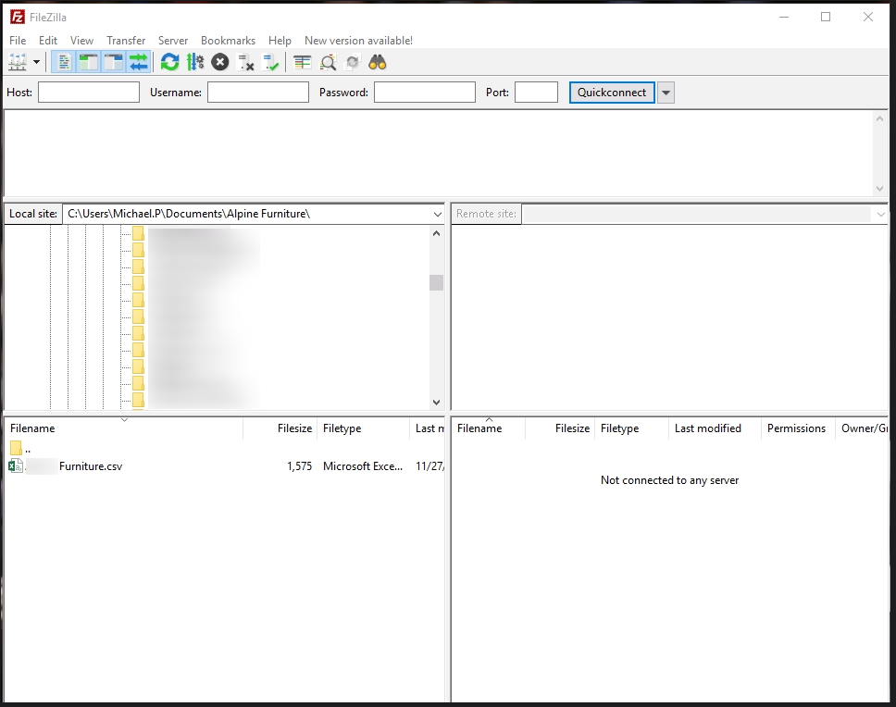Image resolution: width=896 pixels, height=707 pixels.
Task: Sort remote files by Permissions column
Action: click(x=798, y=428)
